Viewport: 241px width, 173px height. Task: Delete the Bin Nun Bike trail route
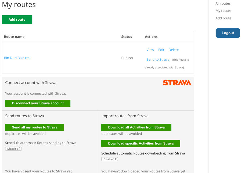174,50
